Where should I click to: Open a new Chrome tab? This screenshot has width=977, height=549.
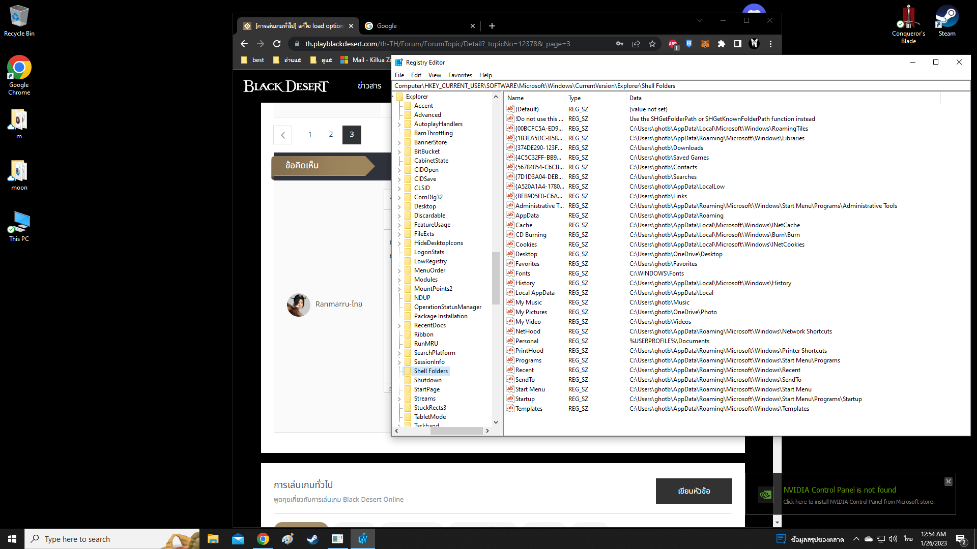(x=492, y=26)
